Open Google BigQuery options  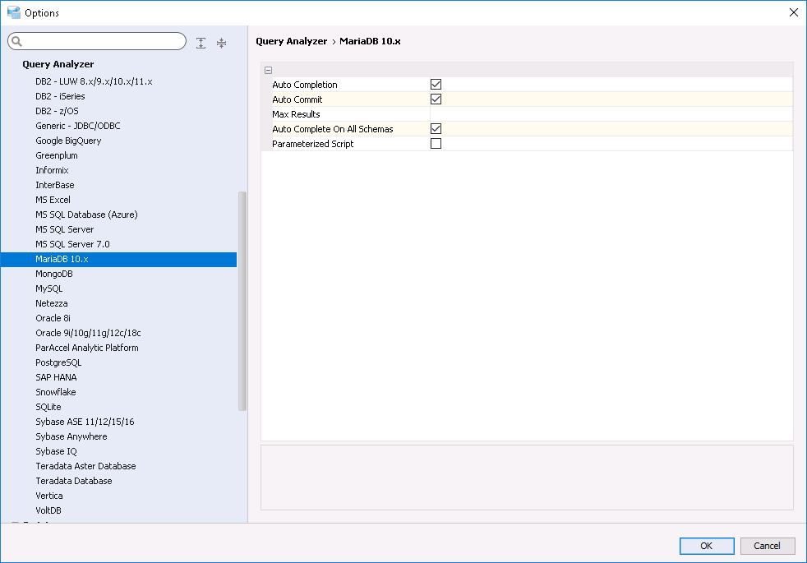68,141
